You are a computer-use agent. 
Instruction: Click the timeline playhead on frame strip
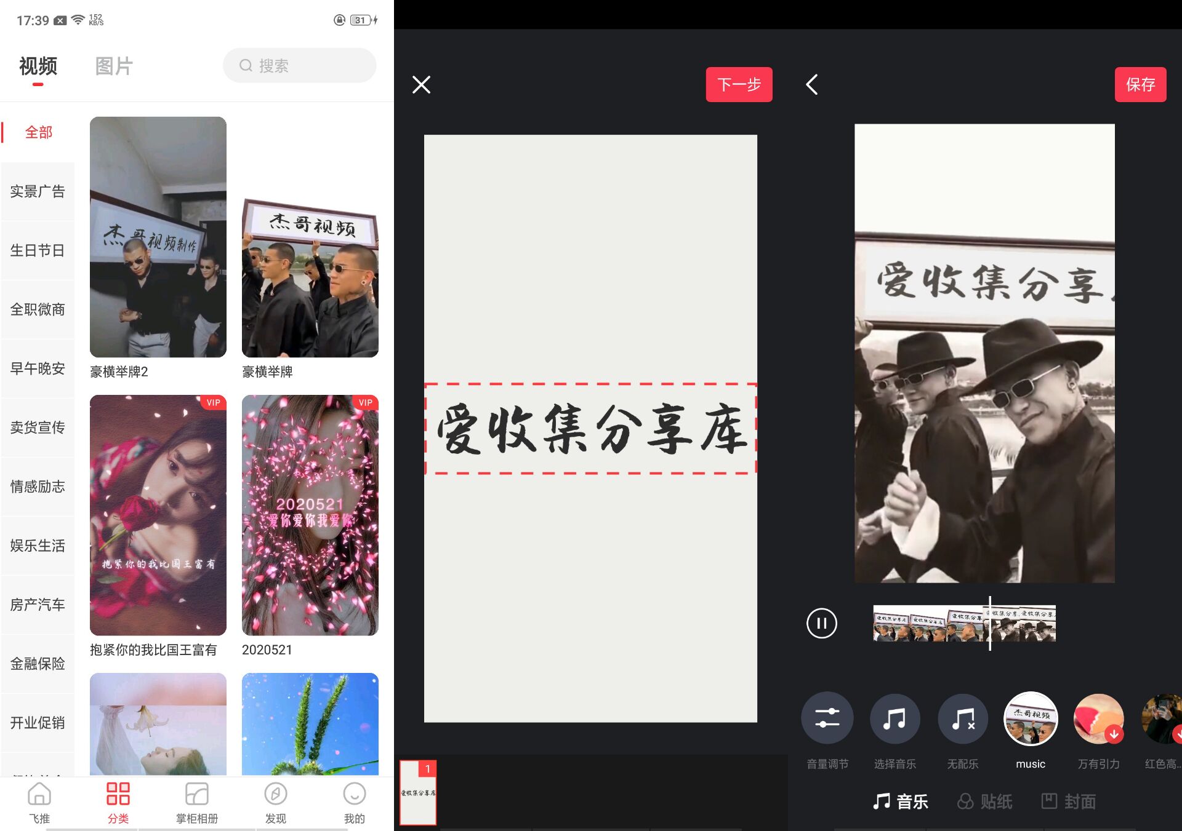coord(990,623)
